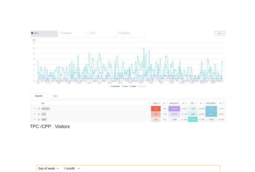Toggle the Brand row checkbox
Image resolution: width=255 pixels, height=172 pixels.
tap(39, 120)
